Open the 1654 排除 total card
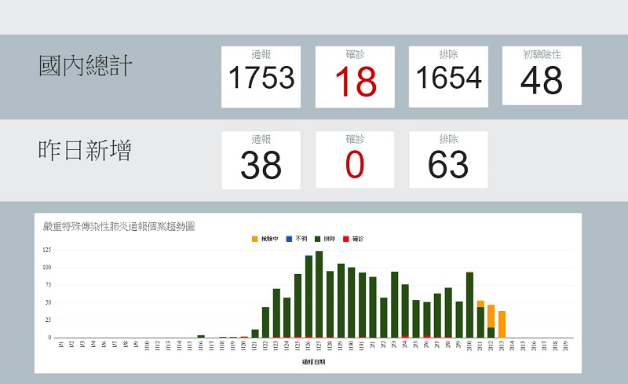This screenshot has height=384, width=628. pos(448,76)
